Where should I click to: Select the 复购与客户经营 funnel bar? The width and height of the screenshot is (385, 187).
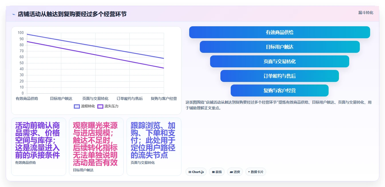point(280,91)
